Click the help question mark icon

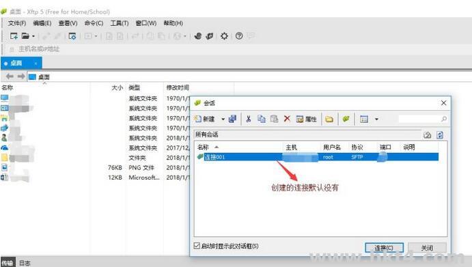point(239,36)
